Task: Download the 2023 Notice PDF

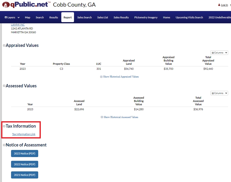Action: (x=25, y=154)
